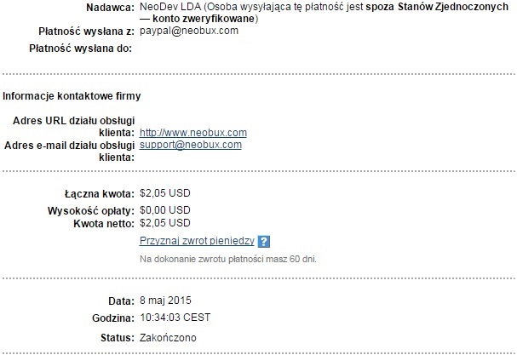Click the support@neobux.com email link
Screen dimensions: 517x355
(191, 145)
